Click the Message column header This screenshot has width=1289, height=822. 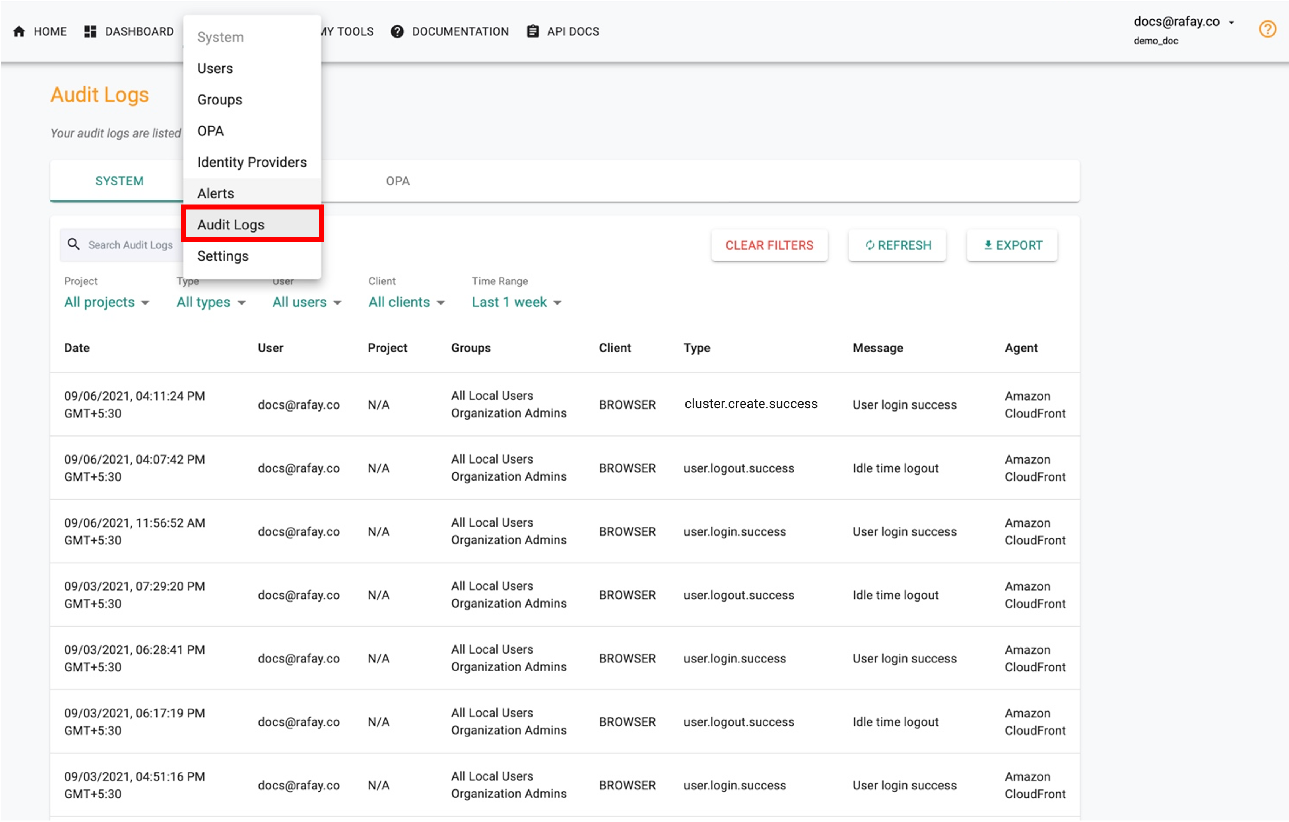[878, 348]
